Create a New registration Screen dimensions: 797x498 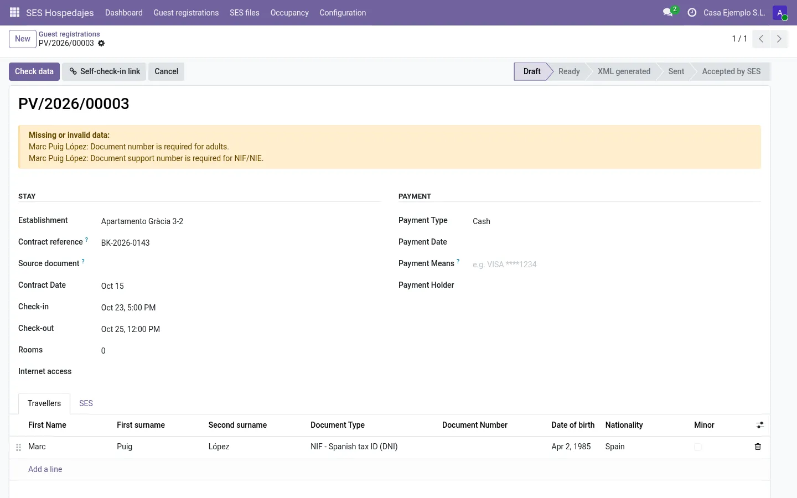23,39
